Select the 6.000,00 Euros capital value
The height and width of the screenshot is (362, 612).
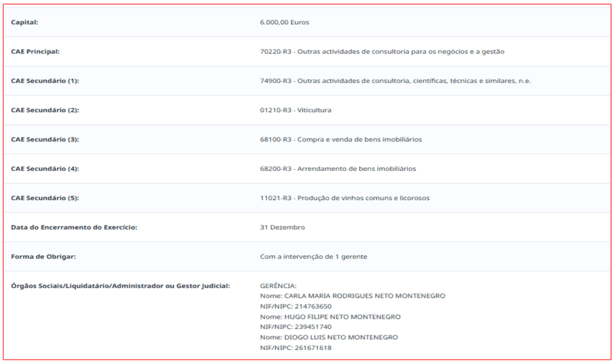pyautogui.click(x=284, y=23)
